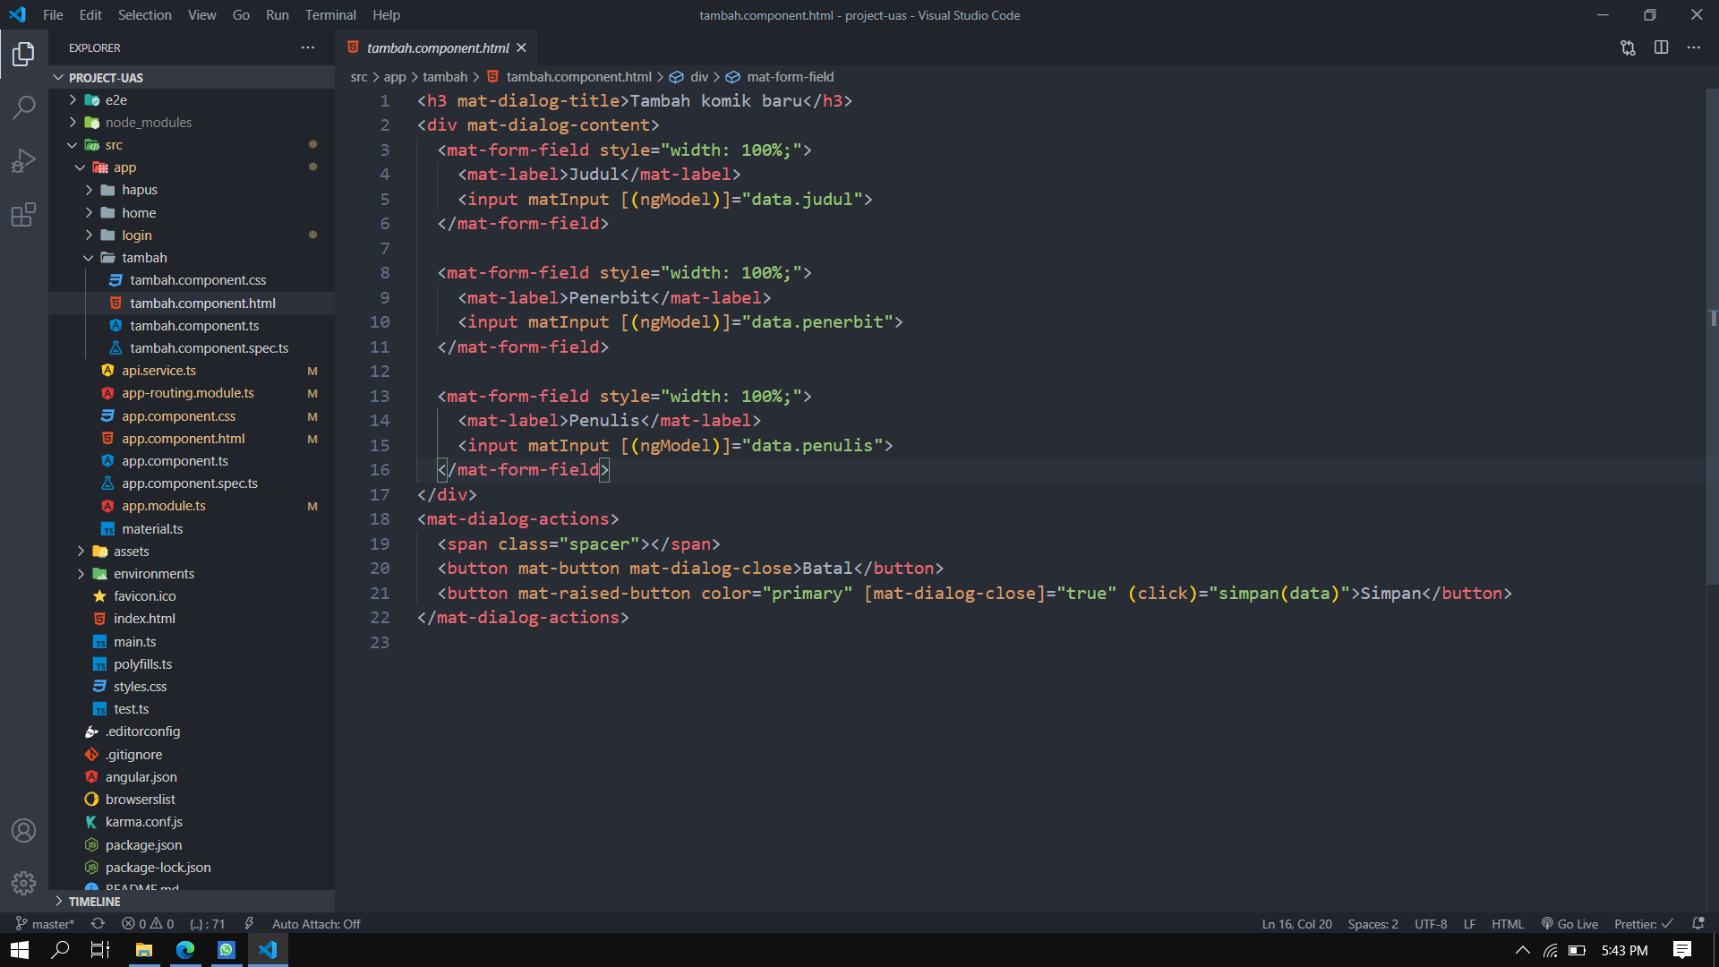Open Microsoft Edge from the taskbar

click(x=185, y=950)
